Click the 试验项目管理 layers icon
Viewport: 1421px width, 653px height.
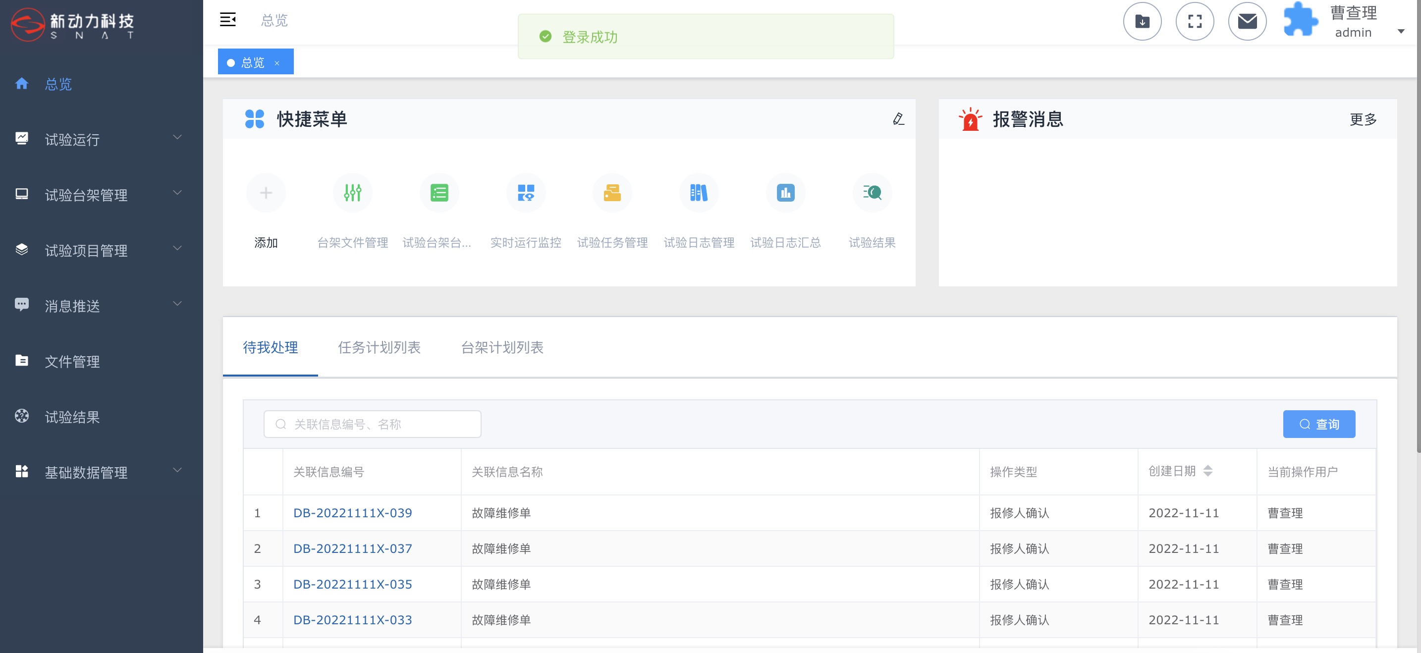click(21, 249)
